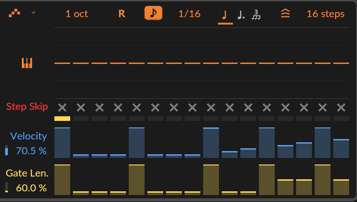The width and height of the screenshot is (357, 202).
Task: Click the Gate Len. lane label
Action: [x=27, y=173]
